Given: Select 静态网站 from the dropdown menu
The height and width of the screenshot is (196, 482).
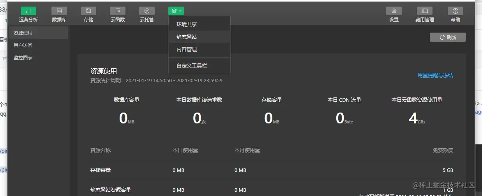Looking at the screenshot, I should pyautogui.click(x=200, y=37).
